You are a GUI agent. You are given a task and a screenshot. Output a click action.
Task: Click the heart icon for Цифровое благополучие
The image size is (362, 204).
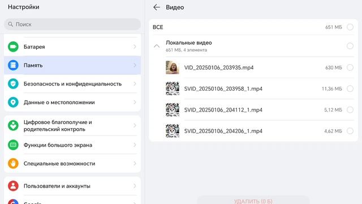[x=13, y=125]
